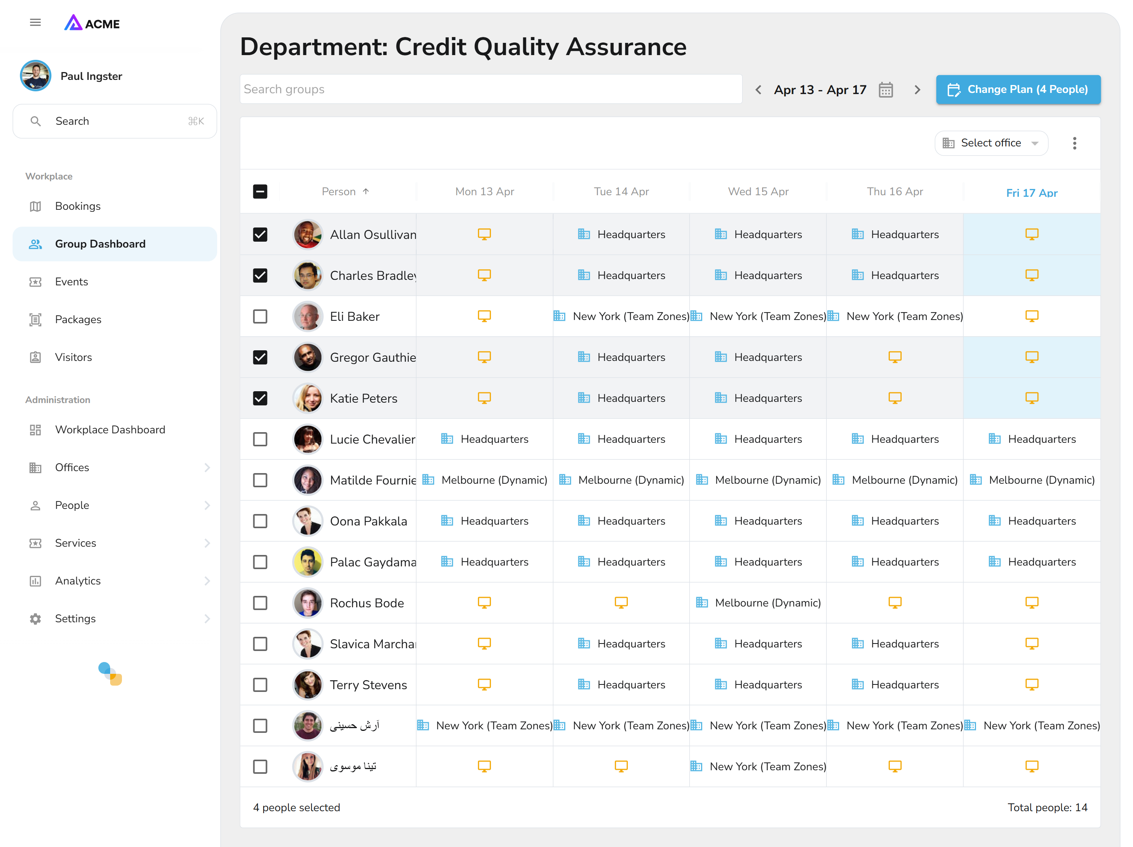Click Lucie Chevalier's Friday Headquarters building icon
1133x847 pixels.
994,439
